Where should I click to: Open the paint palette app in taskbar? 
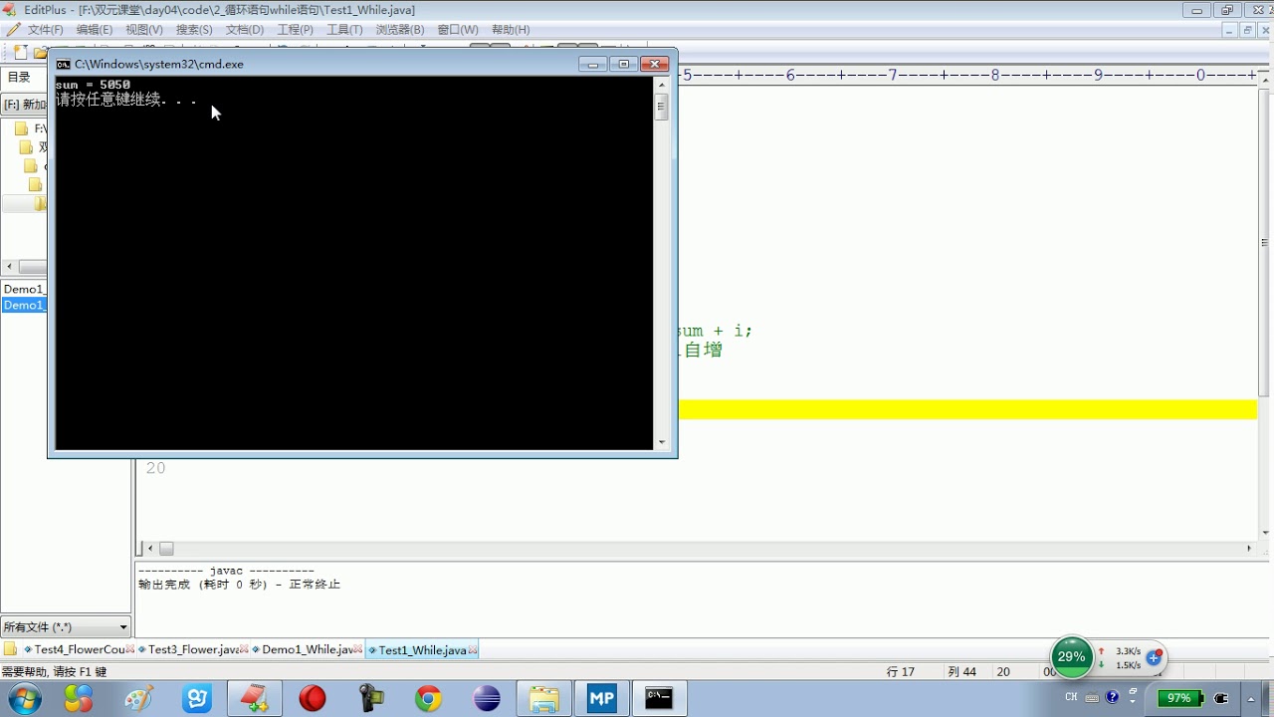[138, 699]
